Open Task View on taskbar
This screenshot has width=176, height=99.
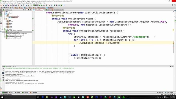click(38, 97)
